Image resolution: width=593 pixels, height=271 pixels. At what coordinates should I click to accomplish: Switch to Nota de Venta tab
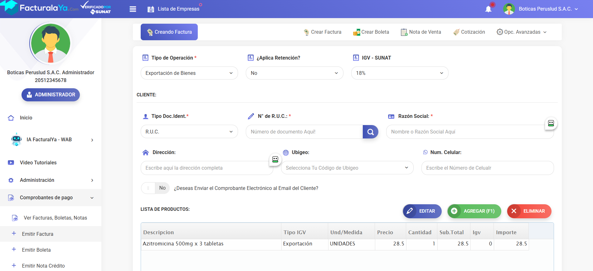421,32
